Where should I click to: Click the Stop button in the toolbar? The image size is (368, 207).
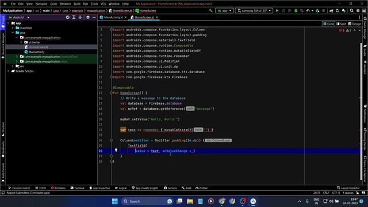click(x=323, y=10)
